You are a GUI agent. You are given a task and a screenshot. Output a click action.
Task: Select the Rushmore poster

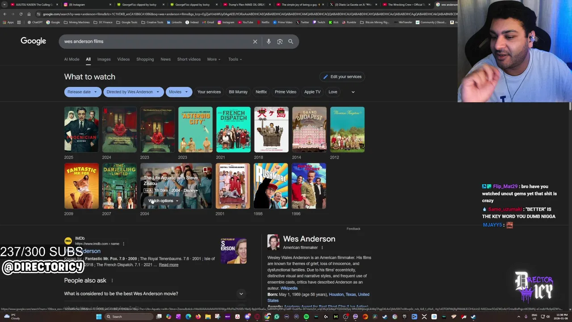coord(271,186)
